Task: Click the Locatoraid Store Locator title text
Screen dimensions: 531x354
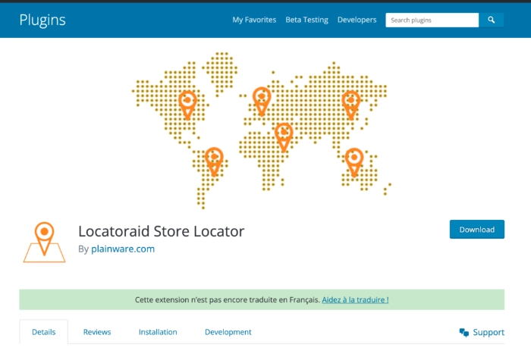Action: coord(161,231)
